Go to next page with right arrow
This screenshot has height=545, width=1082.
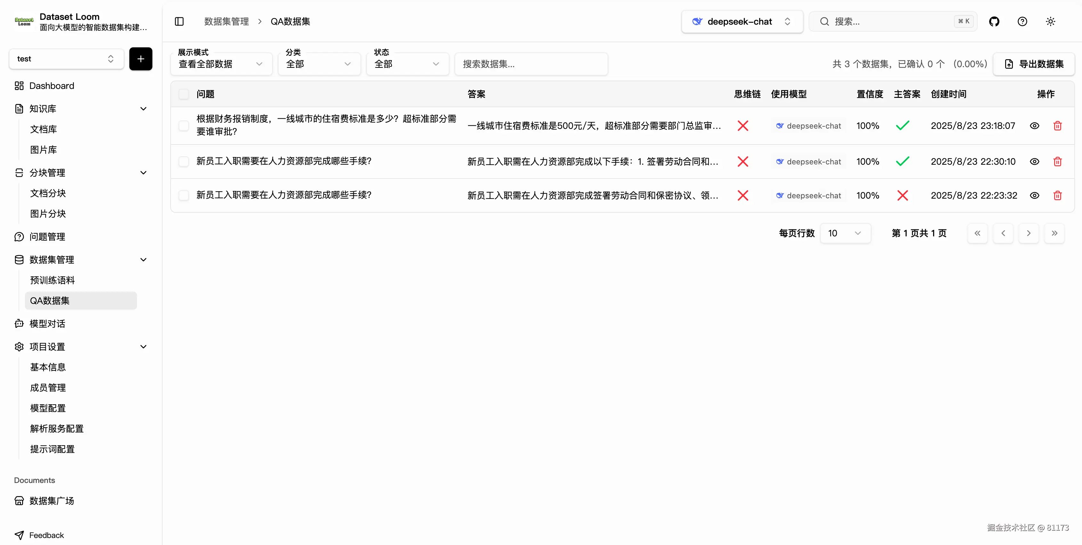tap(1029, 233)
